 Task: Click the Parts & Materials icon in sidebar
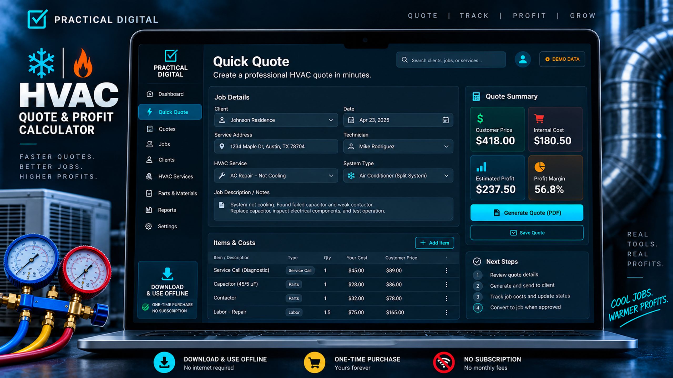tap(149, 193)
